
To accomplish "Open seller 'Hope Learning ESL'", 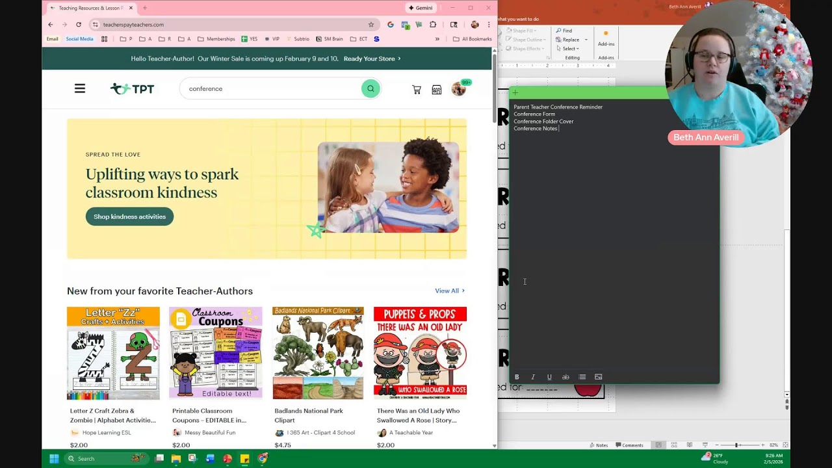I will pyautogui.click(x=107, y=433).
